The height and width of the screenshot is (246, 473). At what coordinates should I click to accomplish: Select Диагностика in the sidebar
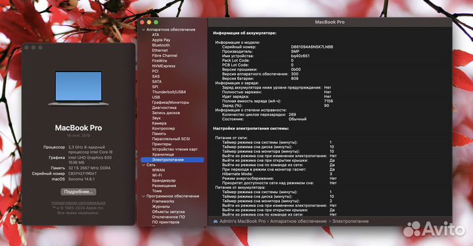click(164, 108)
